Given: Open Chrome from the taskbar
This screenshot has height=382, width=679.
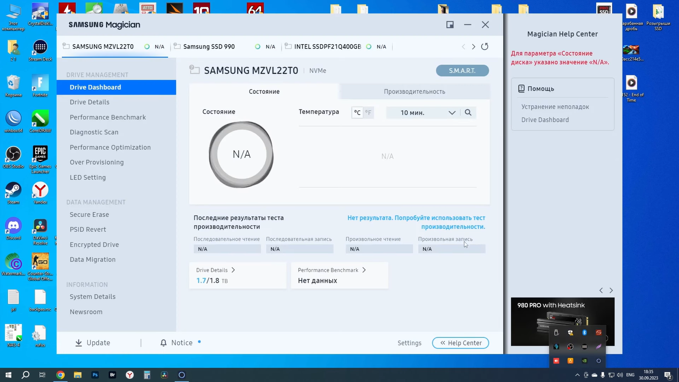Looking at the screenshot, I should click(60, 375).
